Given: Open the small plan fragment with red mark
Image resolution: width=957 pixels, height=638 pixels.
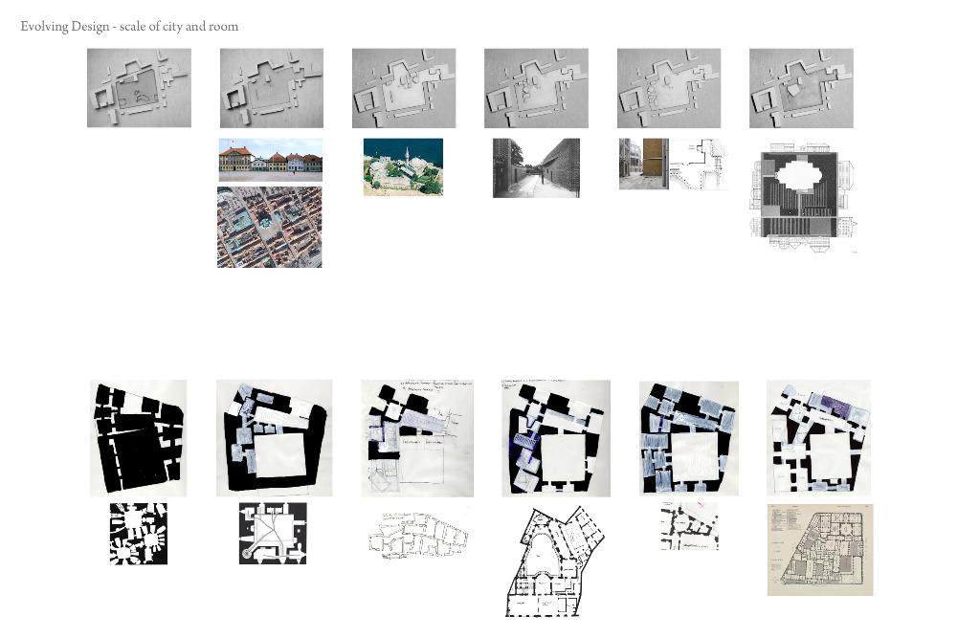Looking at the screenshot, I should [689, 527].
